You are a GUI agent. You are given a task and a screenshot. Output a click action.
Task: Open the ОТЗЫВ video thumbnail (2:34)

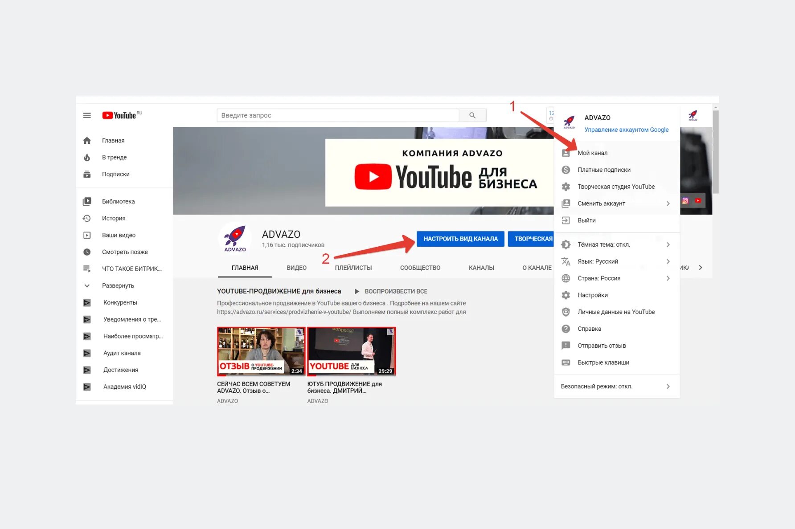261,351
